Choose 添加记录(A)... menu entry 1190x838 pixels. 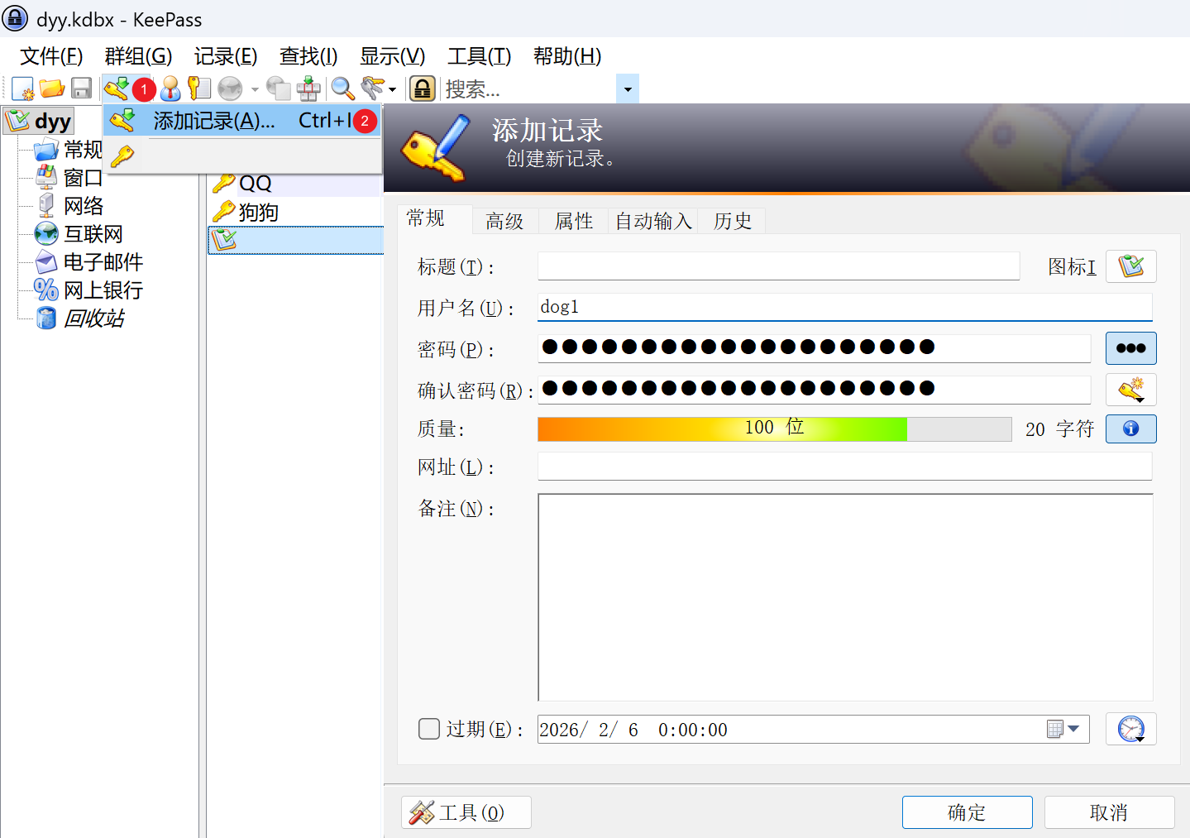[241, 121]
